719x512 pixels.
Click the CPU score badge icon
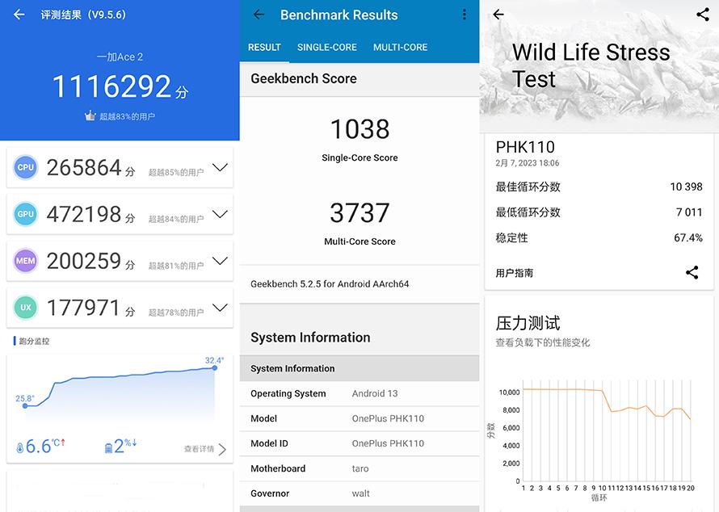coord(25,167)
